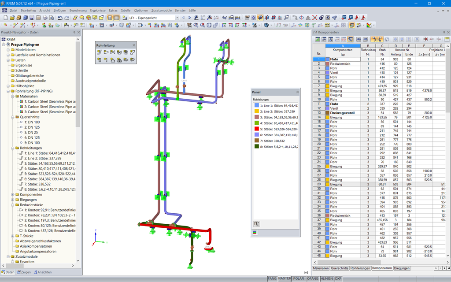Click the undo icon in the main toolbar
This screenshot has height=282, width=451.
coord(59,17)
